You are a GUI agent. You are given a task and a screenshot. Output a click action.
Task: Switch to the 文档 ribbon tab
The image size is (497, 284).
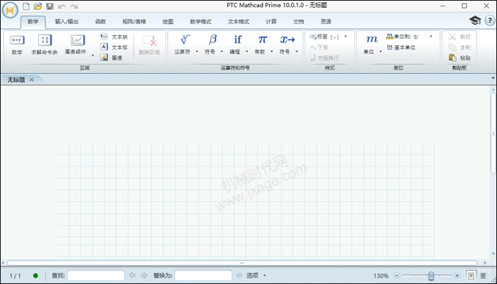coord(299,21)
